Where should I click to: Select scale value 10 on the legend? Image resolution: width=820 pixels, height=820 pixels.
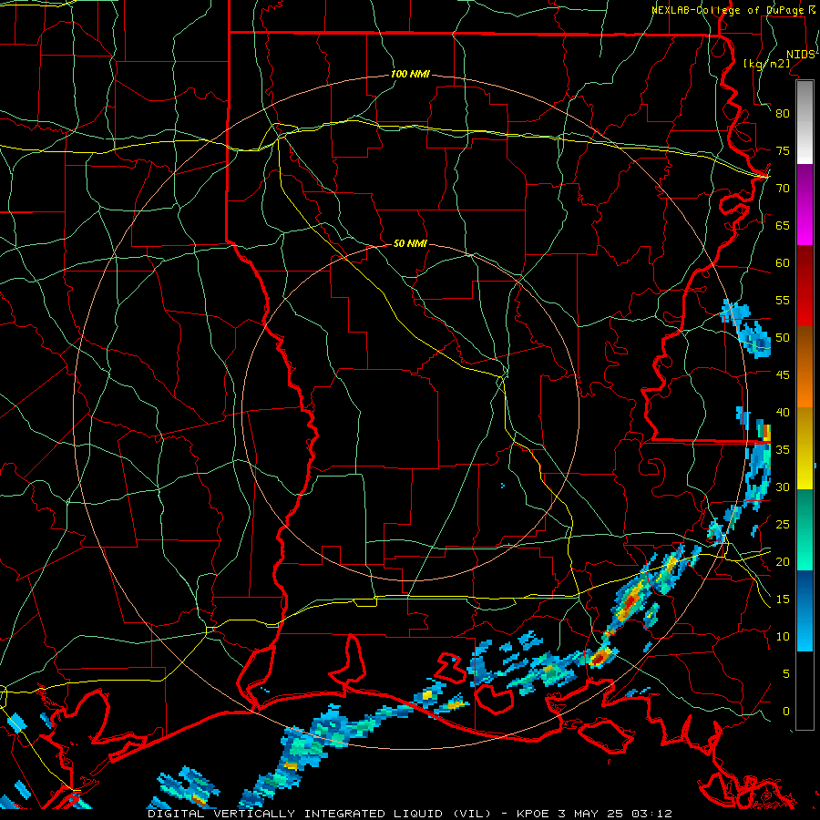[x=783, y=637]
